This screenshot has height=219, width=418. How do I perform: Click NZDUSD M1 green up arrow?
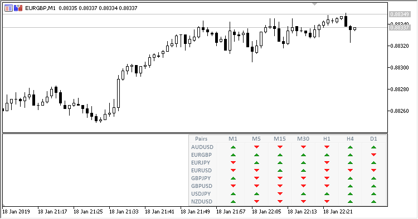click(234, 201)
